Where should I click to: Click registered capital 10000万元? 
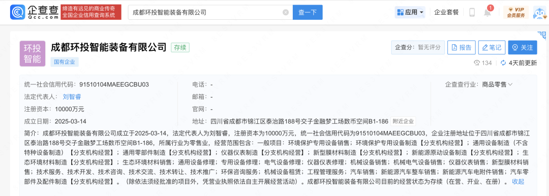coord(70,109)
